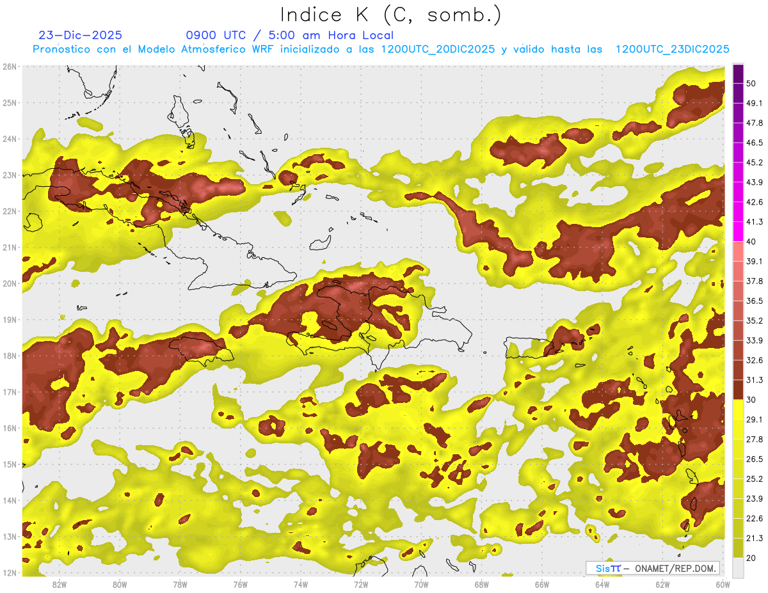Click the "21N" latitude axis label
The width and height of the screenshot is (768, 593).
pos(10,248)
